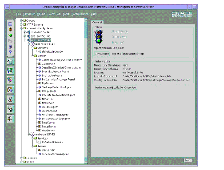Image resolution: width=224 pixels, height=170 pixels.
Task: Click the DavServer icon in the tree
Action: coord(39,150)
